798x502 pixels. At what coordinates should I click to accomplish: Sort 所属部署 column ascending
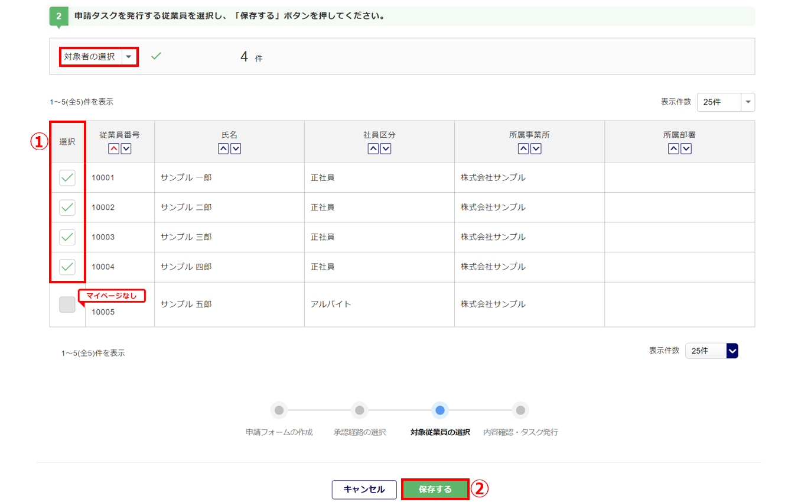(673, 148)
